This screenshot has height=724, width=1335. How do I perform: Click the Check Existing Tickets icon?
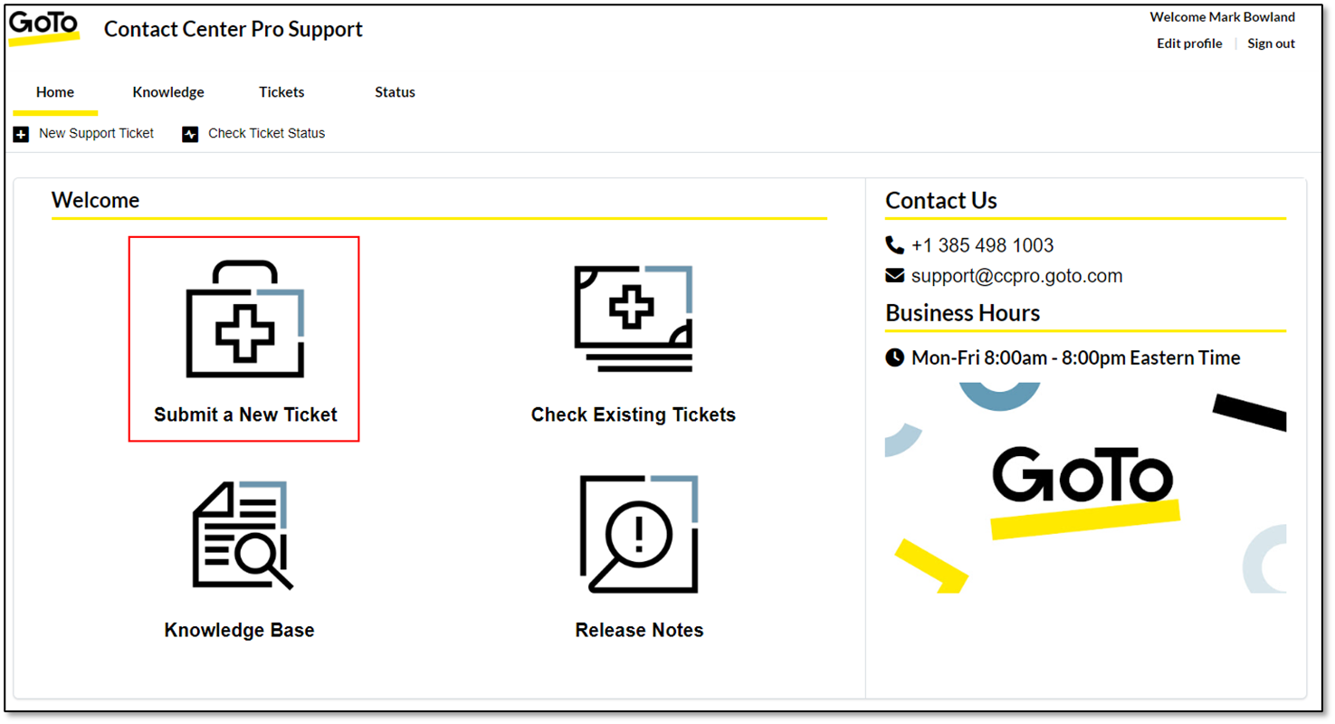[x=634, y=319]
